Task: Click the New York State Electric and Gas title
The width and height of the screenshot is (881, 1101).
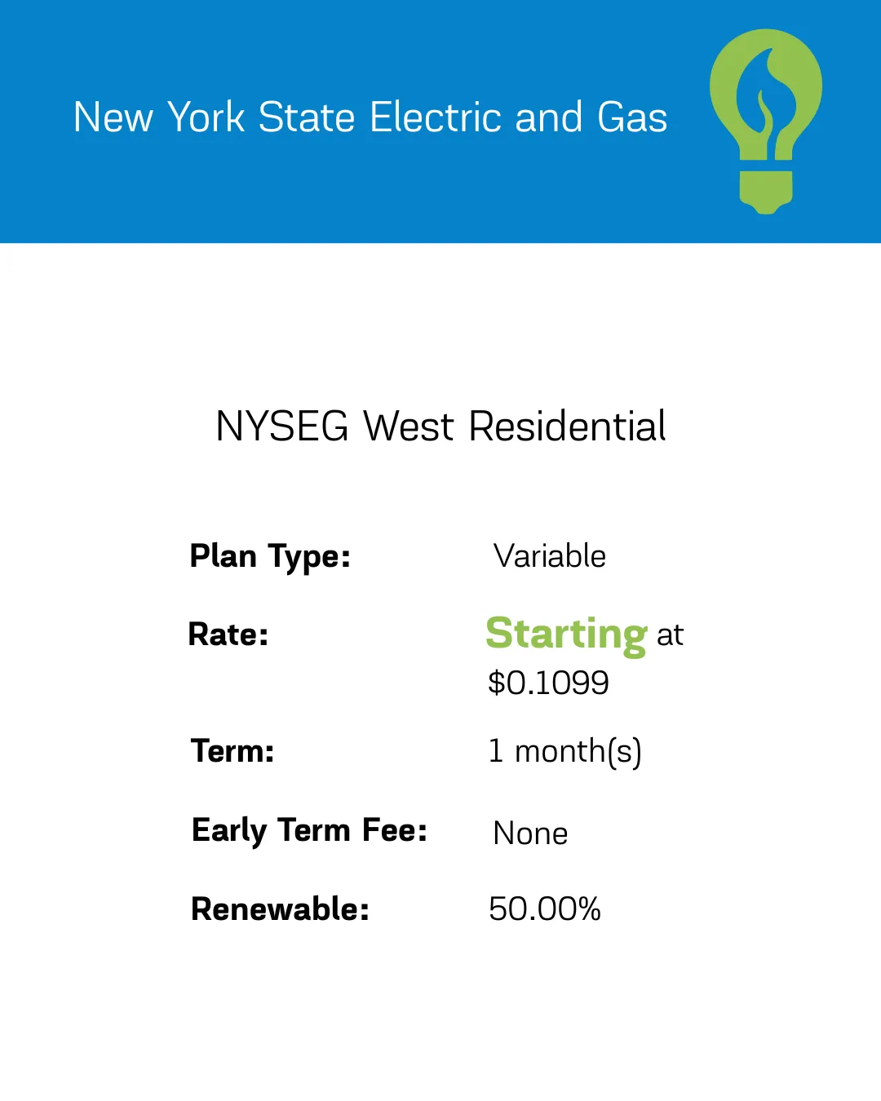Action: tap(370, 117)
